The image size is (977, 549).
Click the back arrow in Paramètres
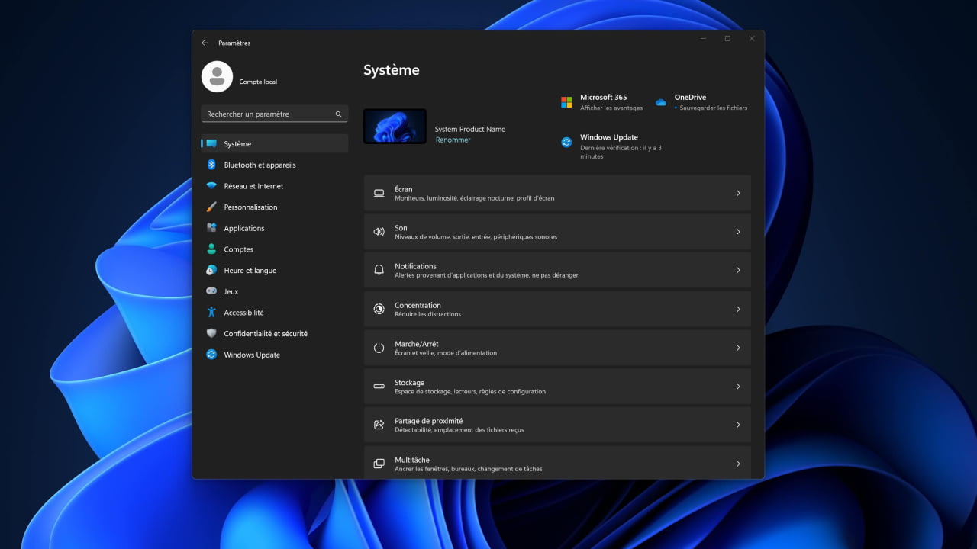[x=205, y=43]
